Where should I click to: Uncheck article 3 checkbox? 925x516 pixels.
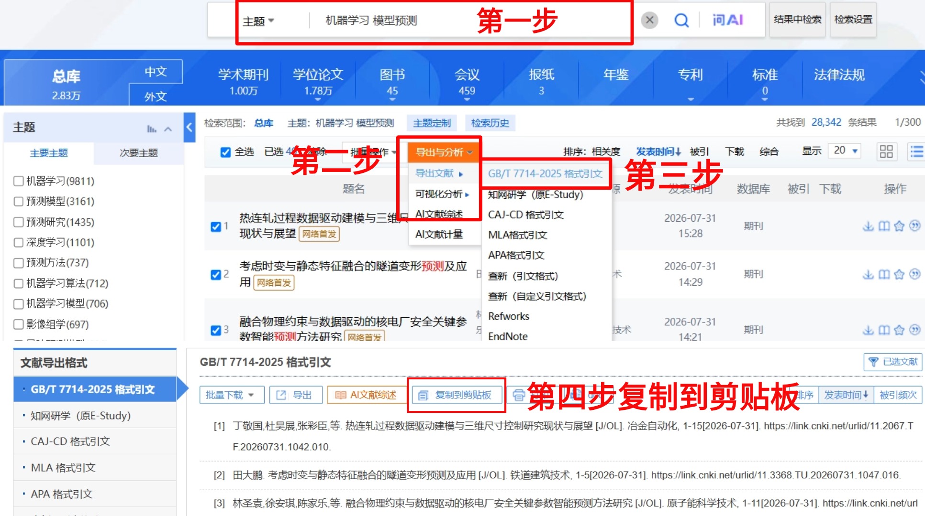coord(216,330)
